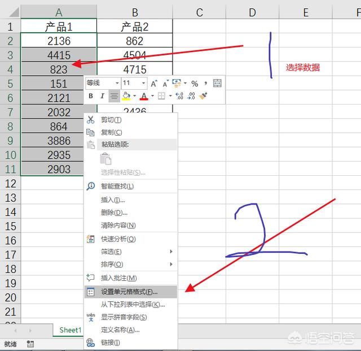Choose 插入批注(M) menu entry

[x=131, y=278]
